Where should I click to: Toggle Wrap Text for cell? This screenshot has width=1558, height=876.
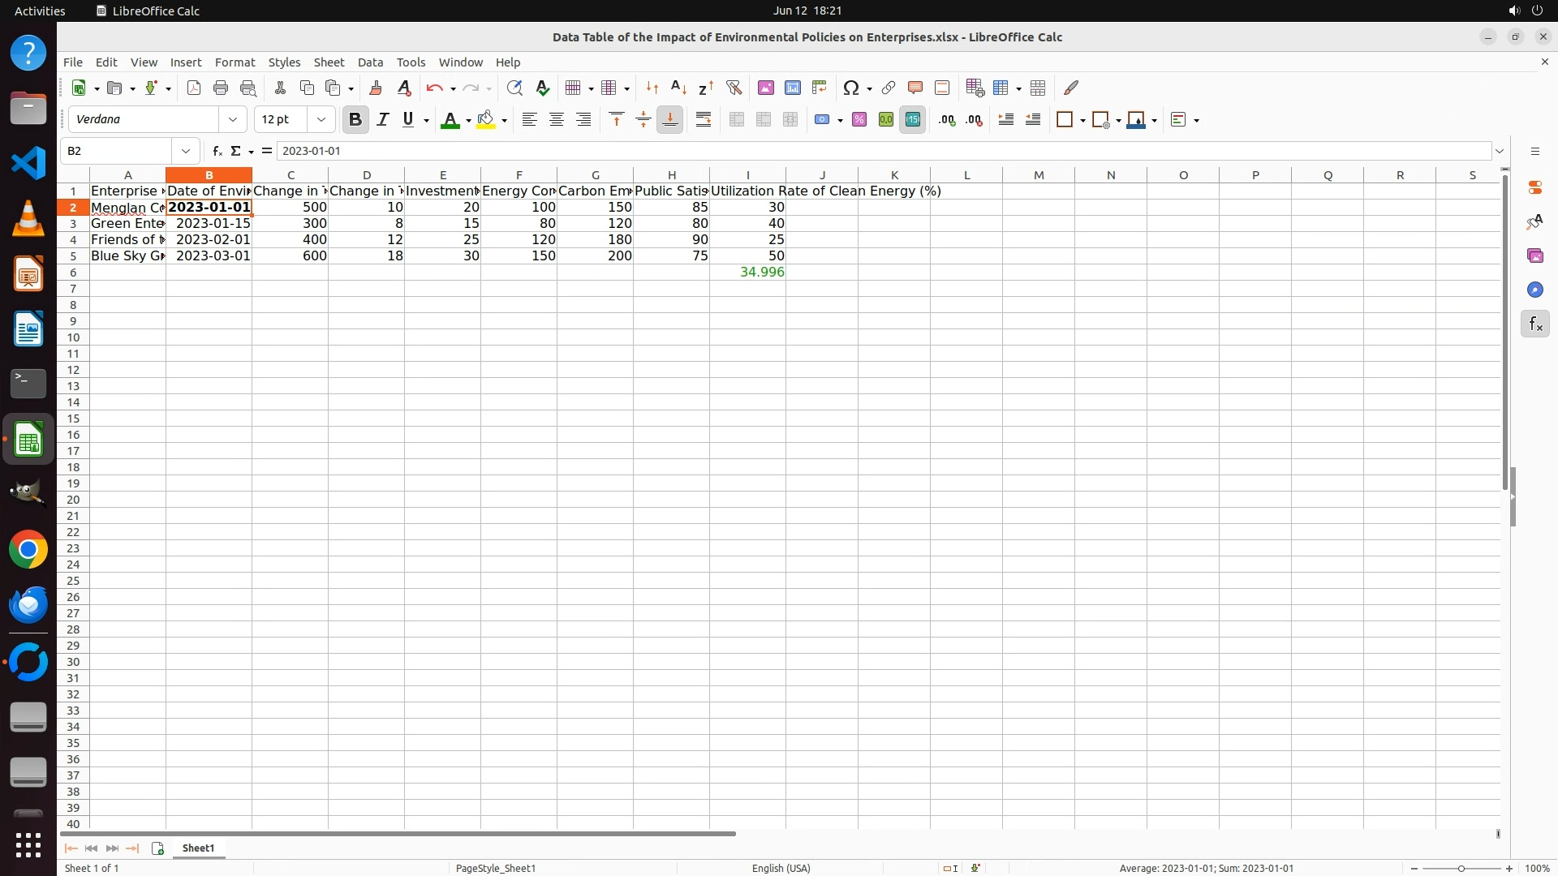click(x=704, y=120)
